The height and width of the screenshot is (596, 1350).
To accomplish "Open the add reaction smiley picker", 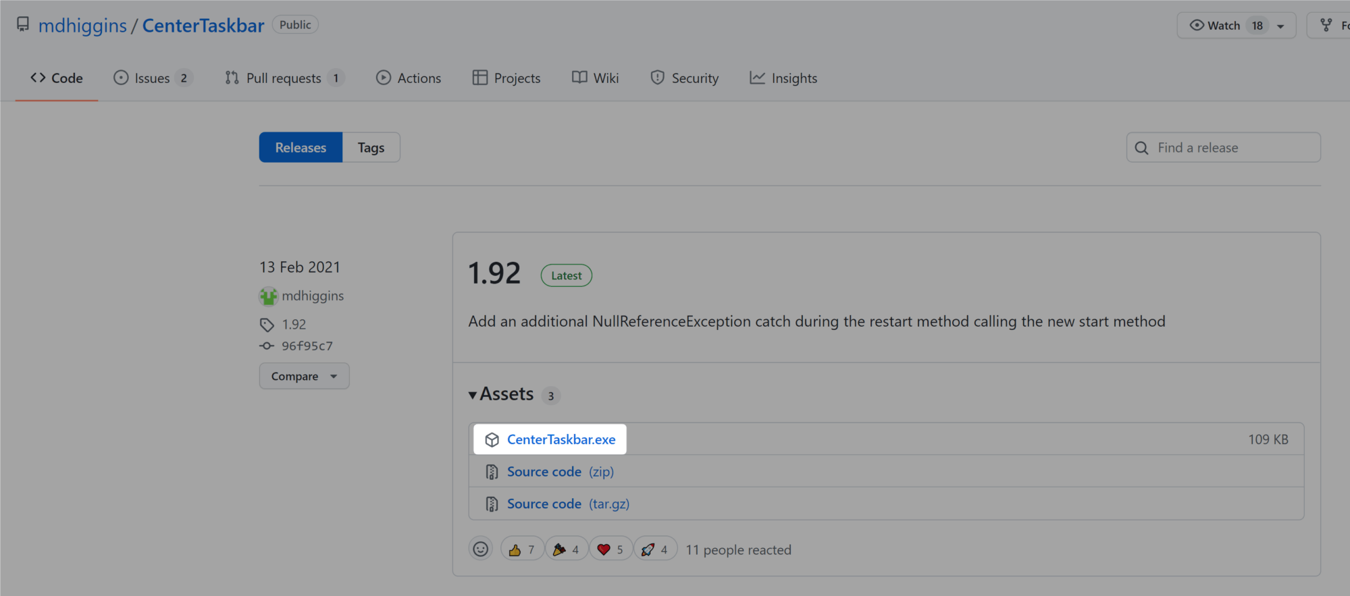I will pos(480,549).
